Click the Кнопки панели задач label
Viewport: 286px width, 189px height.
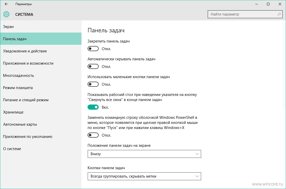tap(106, 168)
